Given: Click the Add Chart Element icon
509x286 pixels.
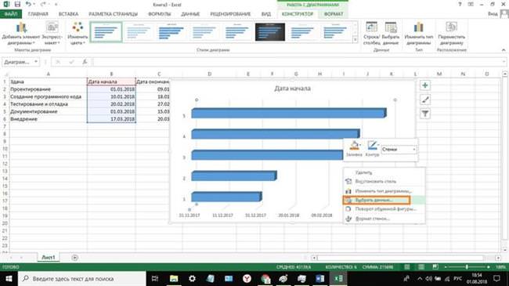Looking at the screenshot, I should coord(21,27).
